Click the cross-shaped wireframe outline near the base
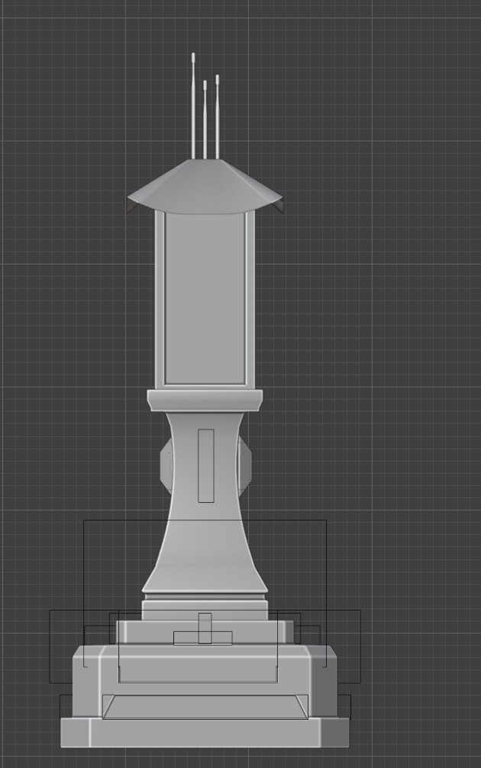Image resolution: width=481 pixels, height=768 pixels. (203, 630)
